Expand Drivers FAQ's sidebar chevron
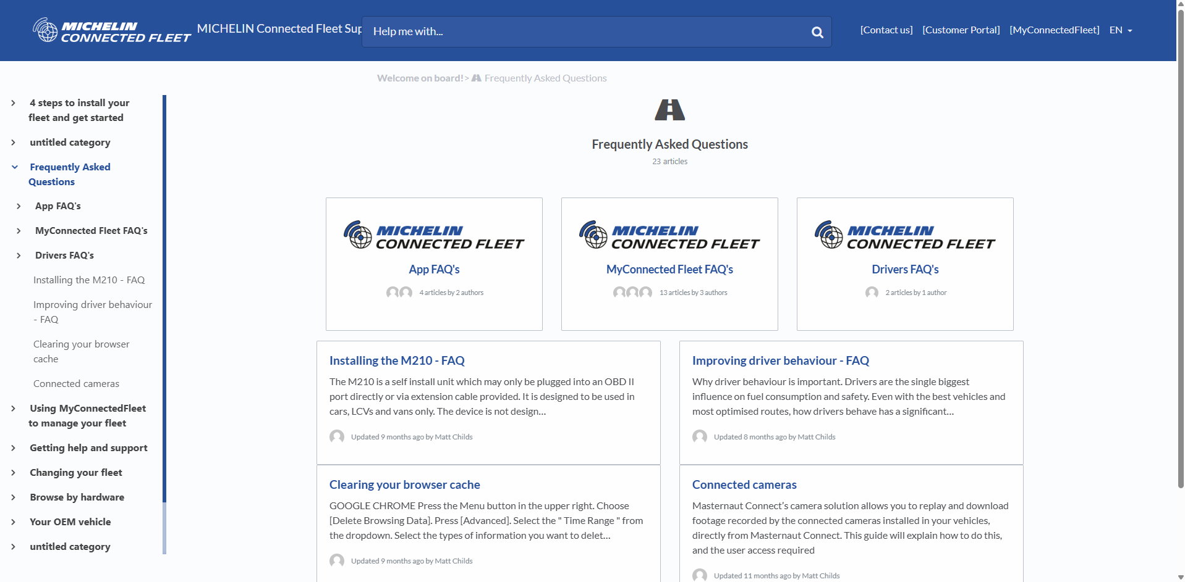Image resolution: width=1185 pixels, height=582 pixels. 19,256
